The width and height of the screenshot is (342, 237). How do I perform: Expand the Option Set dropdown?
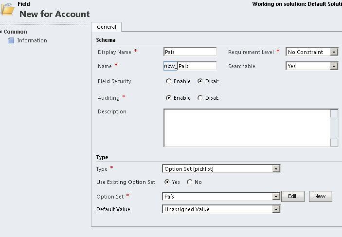coord(276,197)
